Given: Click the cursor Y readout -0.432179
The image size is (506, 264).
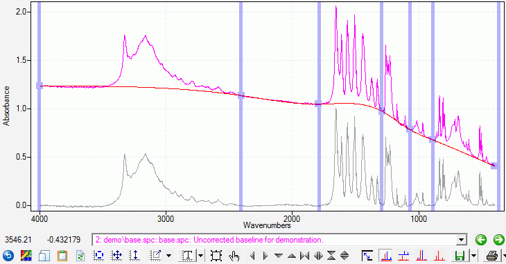Looking at the screenshot, I should coord(64,240).
